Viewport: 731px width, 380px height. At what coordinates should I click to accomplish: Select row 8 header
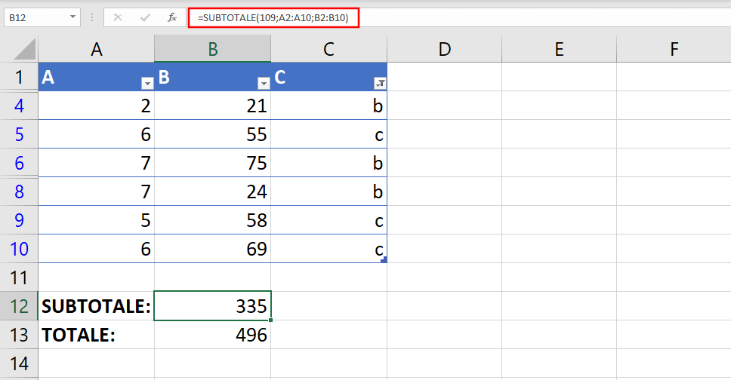pyautogui.click(x=19, y=192)
